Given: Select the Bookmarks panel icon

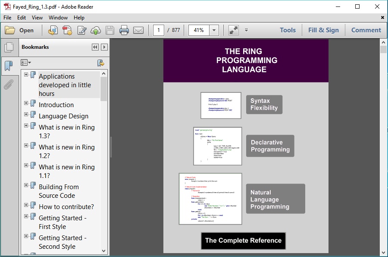Looking at the screenshot, I should [x=9, y=66].
